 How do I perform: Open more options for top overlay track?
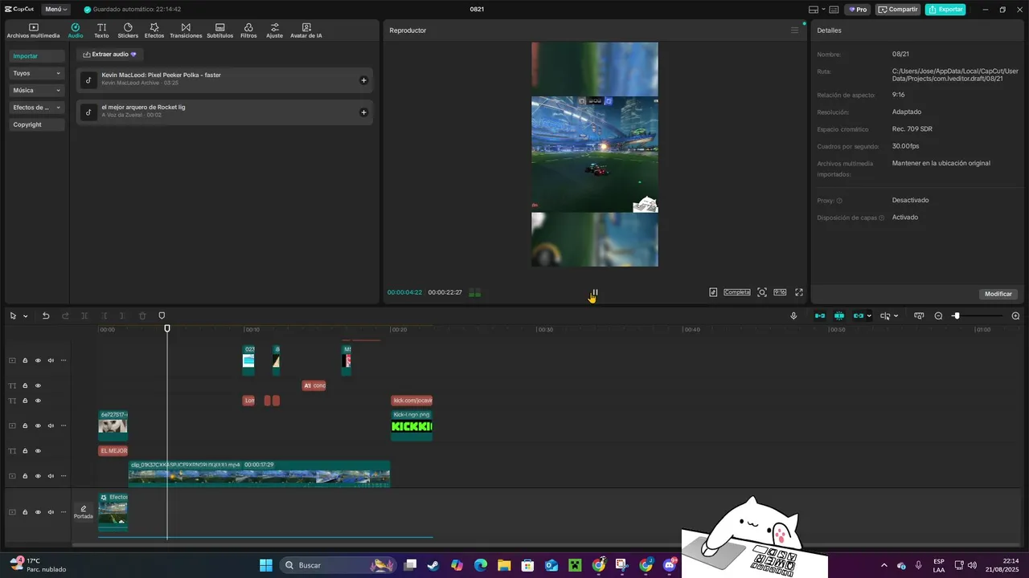pyautogui.click(x=64, y=360)
